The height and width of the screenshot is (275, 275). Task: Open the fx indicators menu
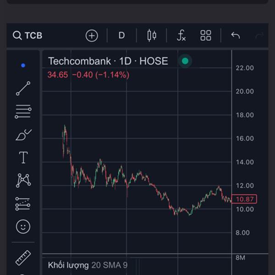(x=181, y=36)
